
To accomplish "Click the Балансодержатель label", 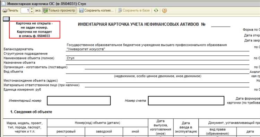I will click(x=18, y=49).
